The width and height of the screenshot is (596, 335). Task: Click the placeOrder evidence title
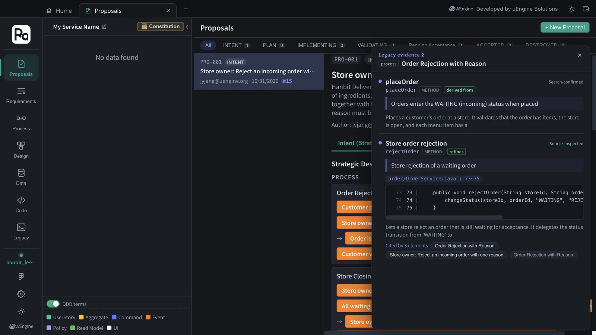point(402,82)
